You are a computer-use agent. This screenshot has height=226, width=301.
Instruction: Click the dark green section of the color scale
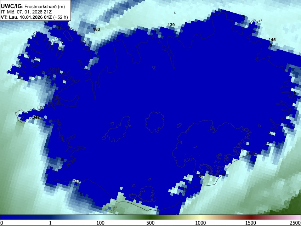click(x=150, y=217)
